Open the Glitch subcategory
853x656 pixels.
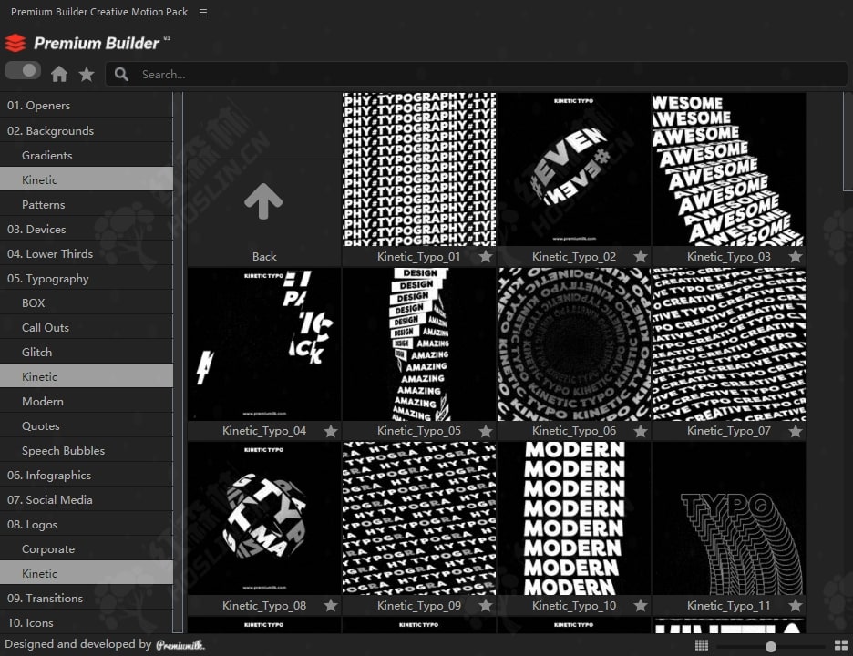click(x=87, y=352)
